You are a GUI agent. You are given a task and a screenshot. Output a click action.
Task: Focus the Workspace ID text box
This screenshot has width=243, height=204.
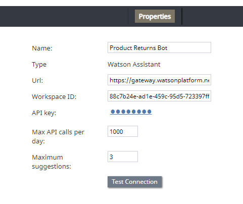pyautogui.click(x=159, y=96)
